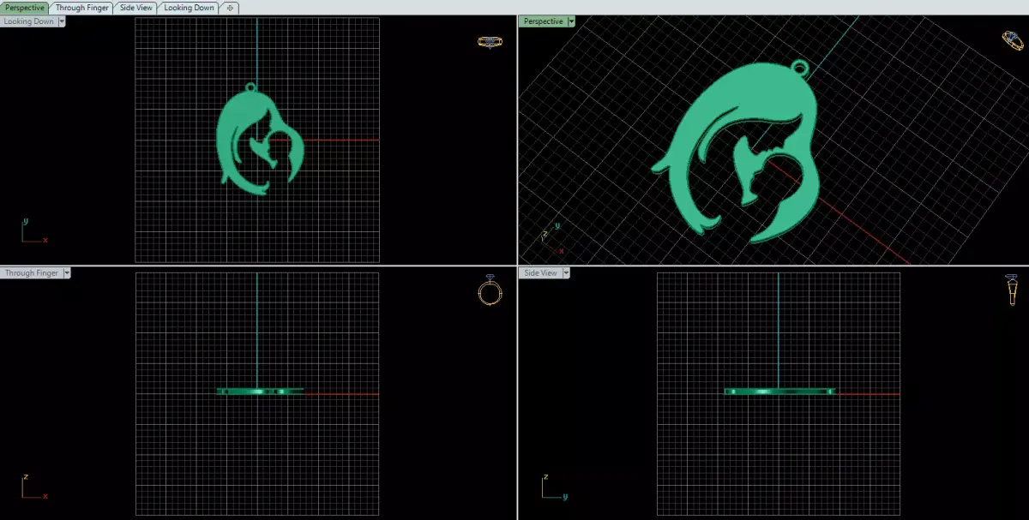This screenshot has height=520, width=1029.
Task: Click the Through Finger viewport title label
Action: (x=32, y=273)
